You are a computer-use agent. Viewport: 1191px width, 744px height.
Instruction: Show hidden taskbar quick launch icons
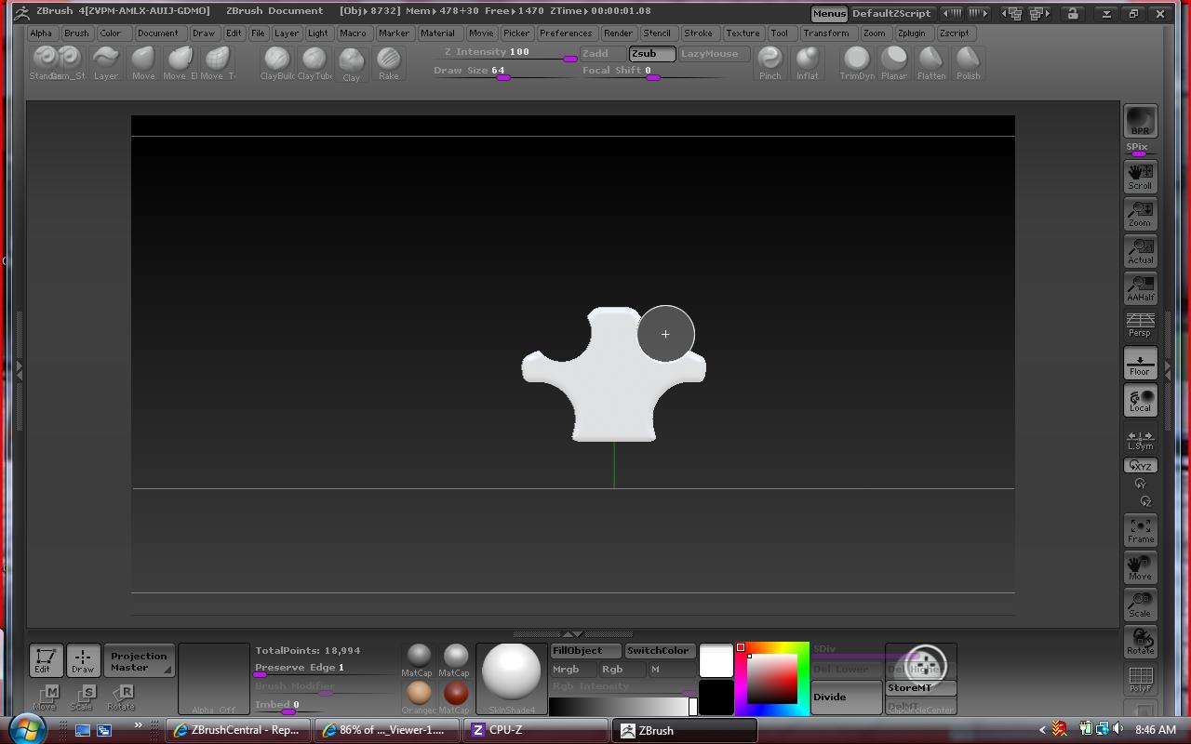coord(139,726)
